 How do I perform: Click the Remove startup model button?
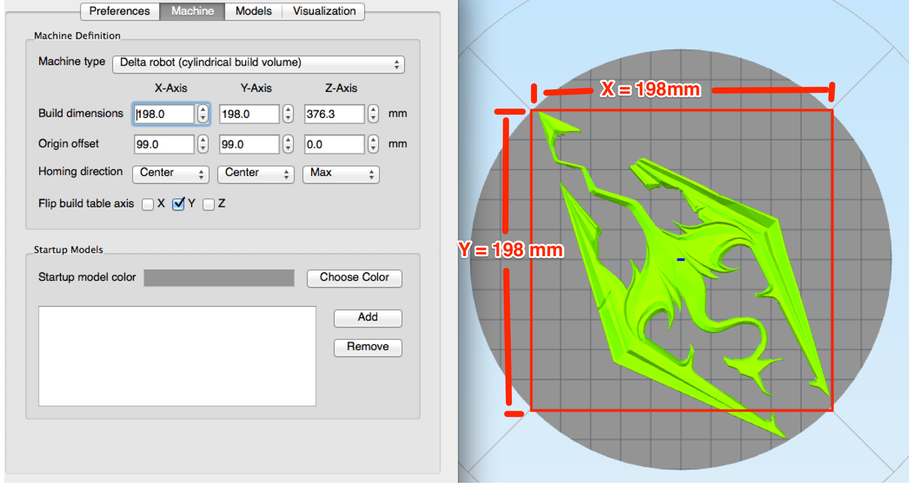coord(368,347)
